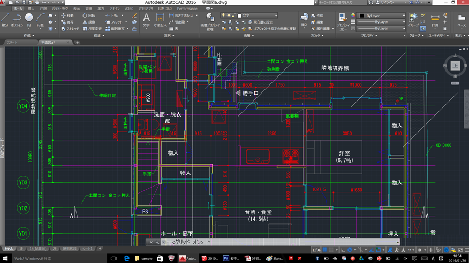469x263 pixels.
Task: Add a new layout with the plus button
Action: click(100, 249)
